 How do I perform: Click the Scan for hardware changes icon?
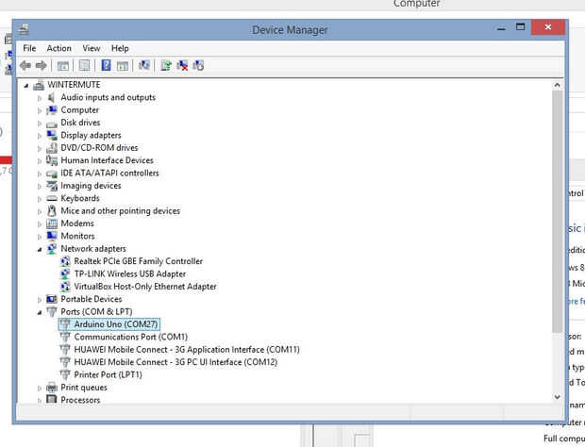pos(144,66)
